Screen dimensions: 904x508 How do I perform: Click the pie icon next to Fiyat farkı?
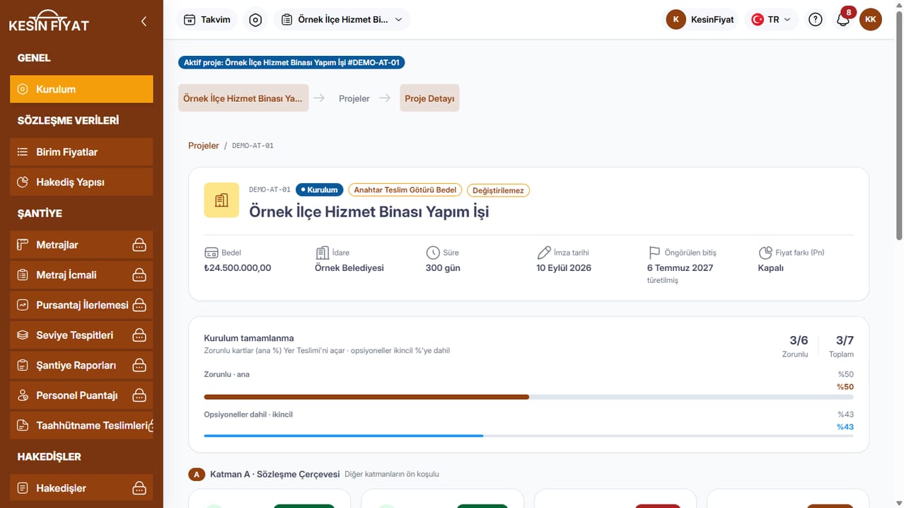pos(765,253)
